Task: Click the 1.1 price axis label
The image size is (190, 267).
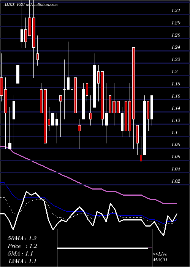Action: click(x=174, y=133)
